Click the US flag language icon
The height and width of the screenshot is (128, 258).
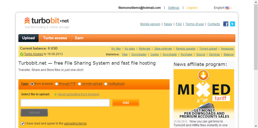227,8
